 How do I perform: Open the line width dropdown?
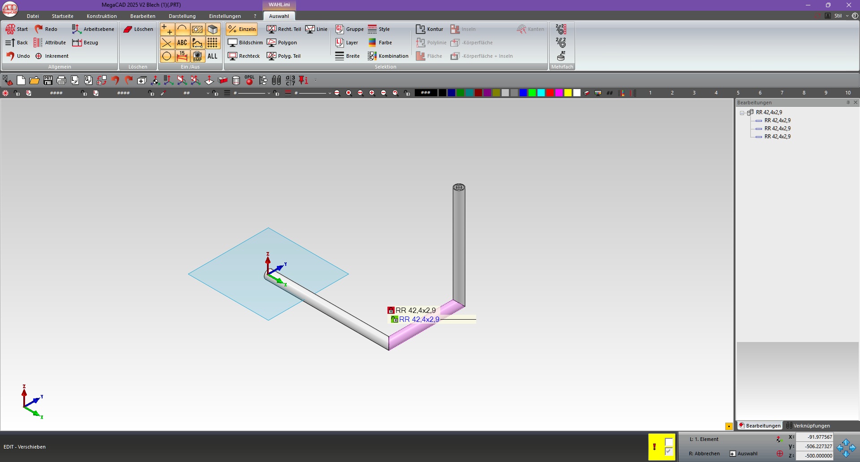coord(330,93)
